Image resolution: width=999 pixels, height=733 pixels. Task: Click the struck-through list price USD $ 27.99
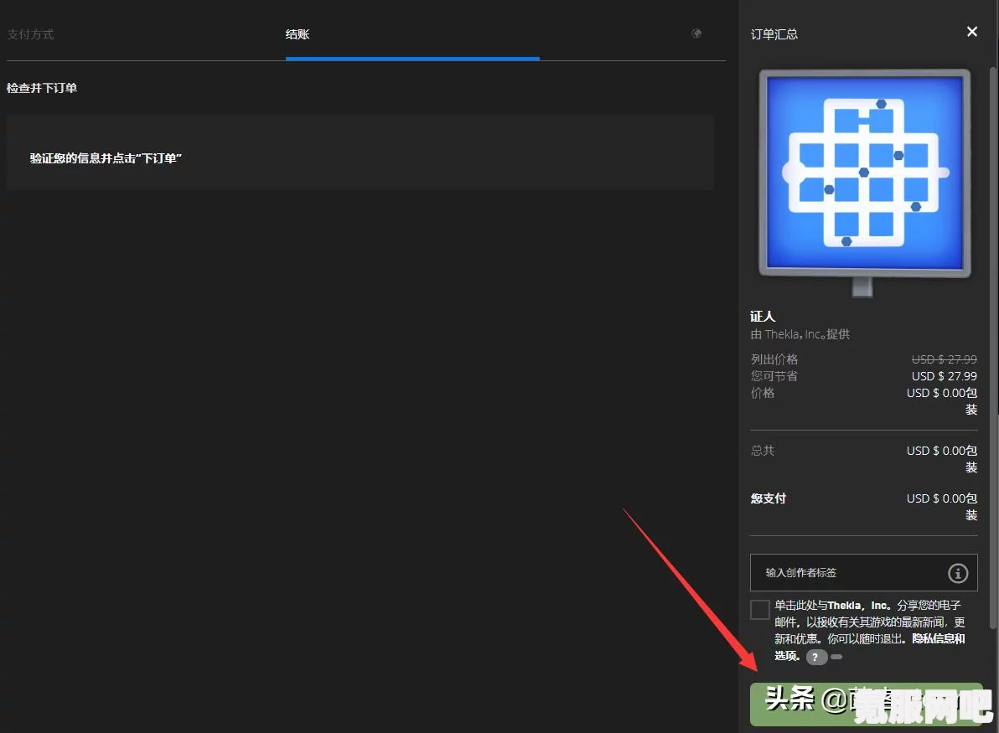[945, 359]
